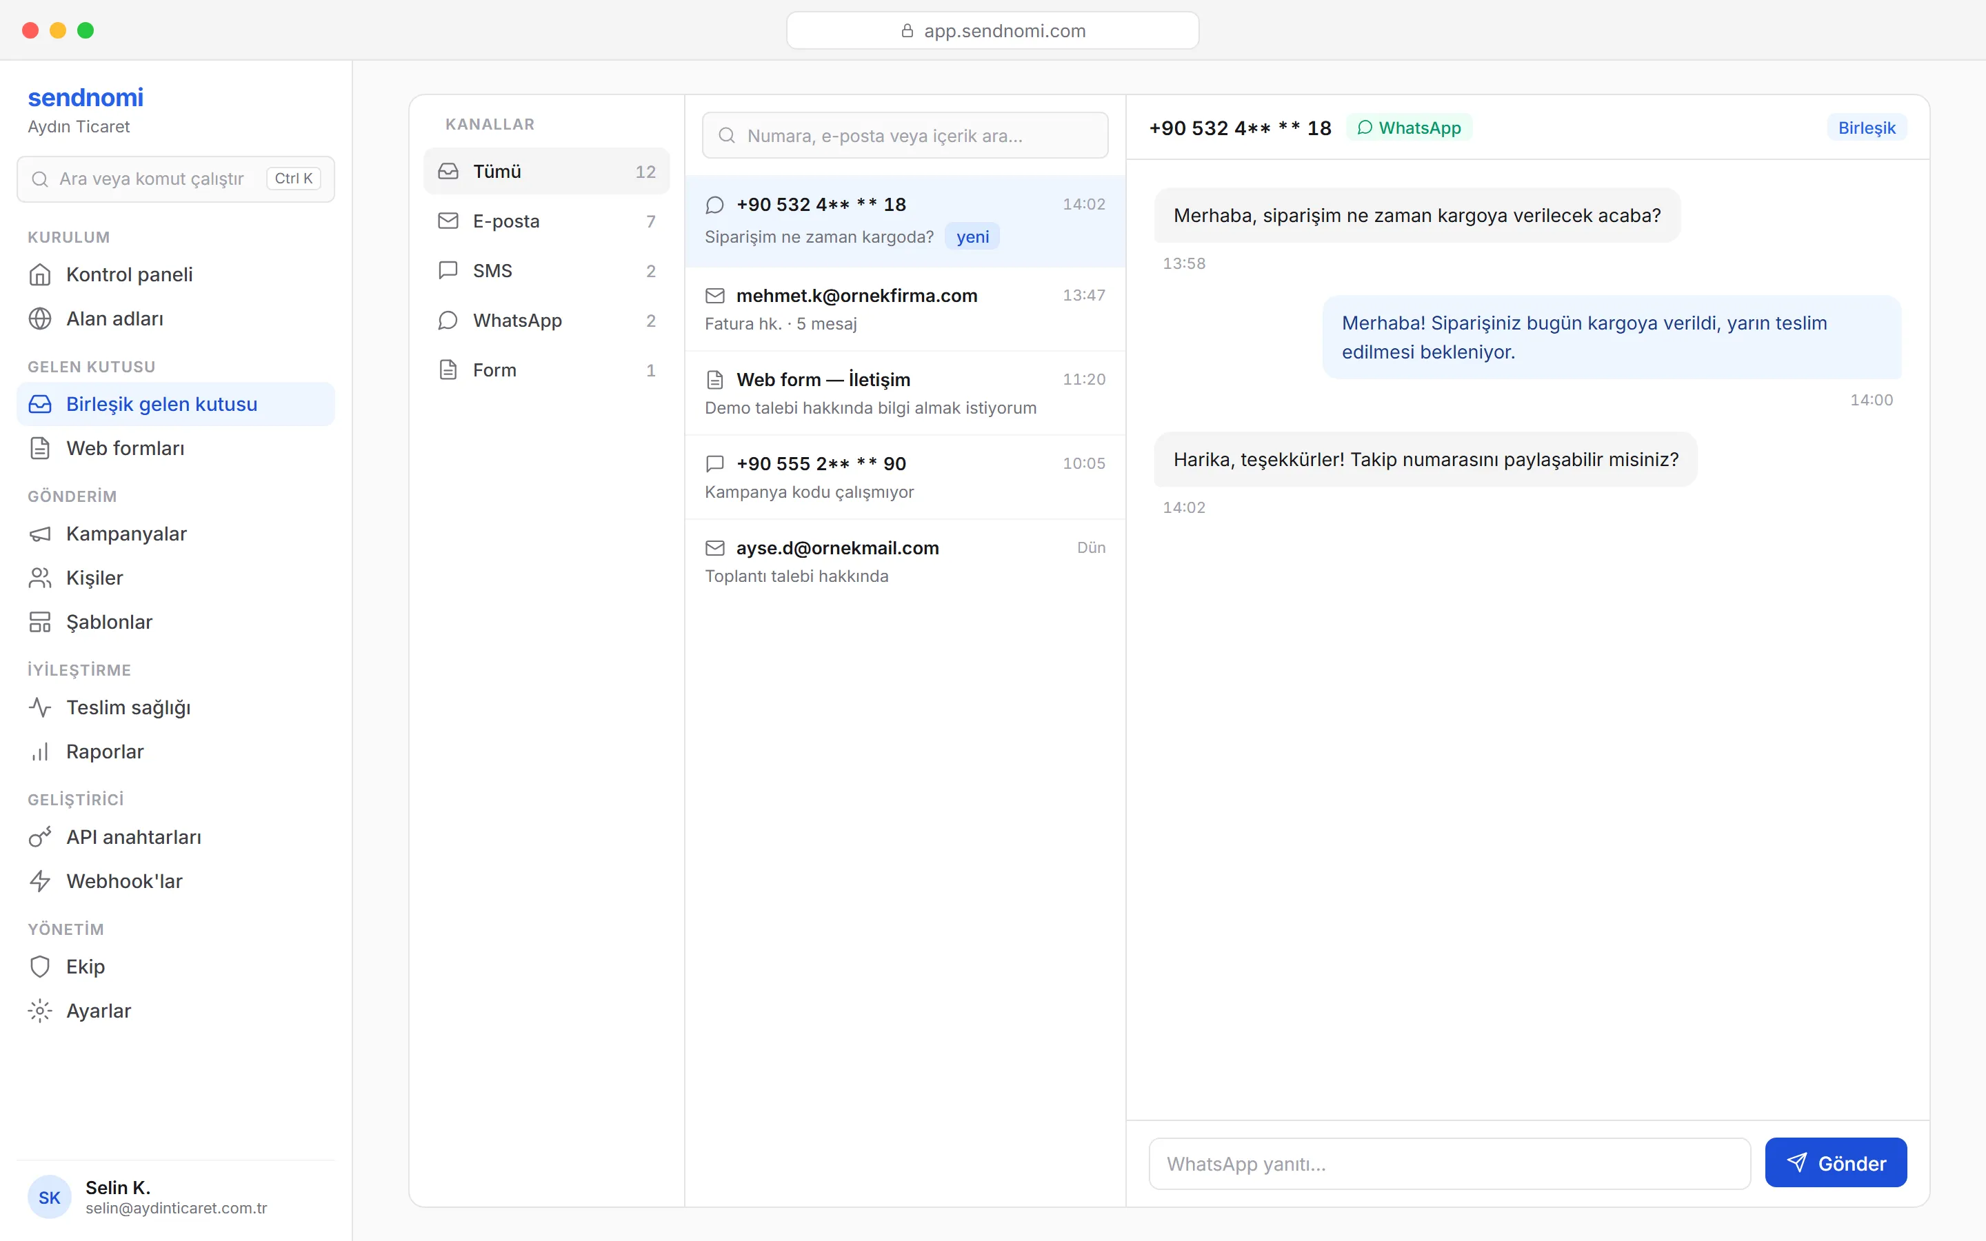
Task: Click form icon of Web form — İletişim
Action: [715, 380]
